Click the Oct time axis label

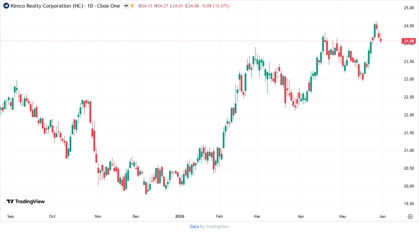(x=52, y=217)
